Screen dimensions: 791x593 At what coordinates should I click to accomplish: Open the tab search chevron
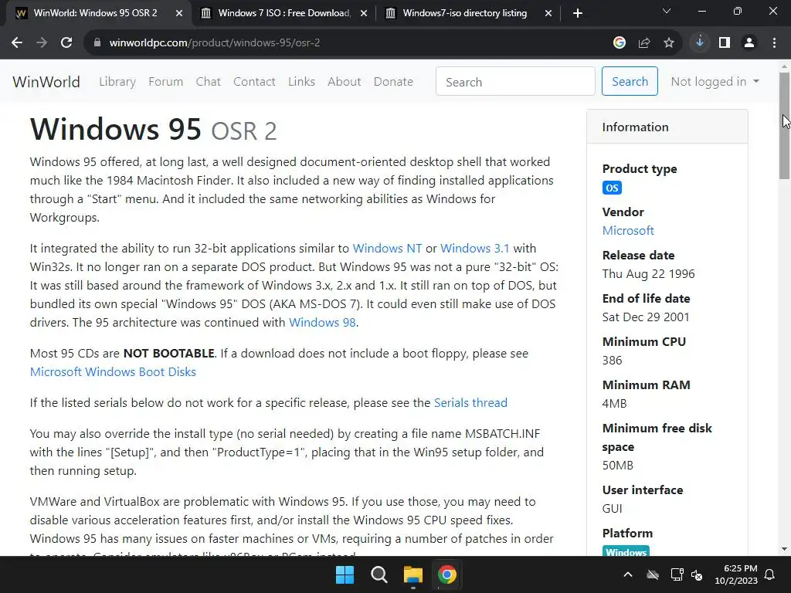[x=667, y=11]
